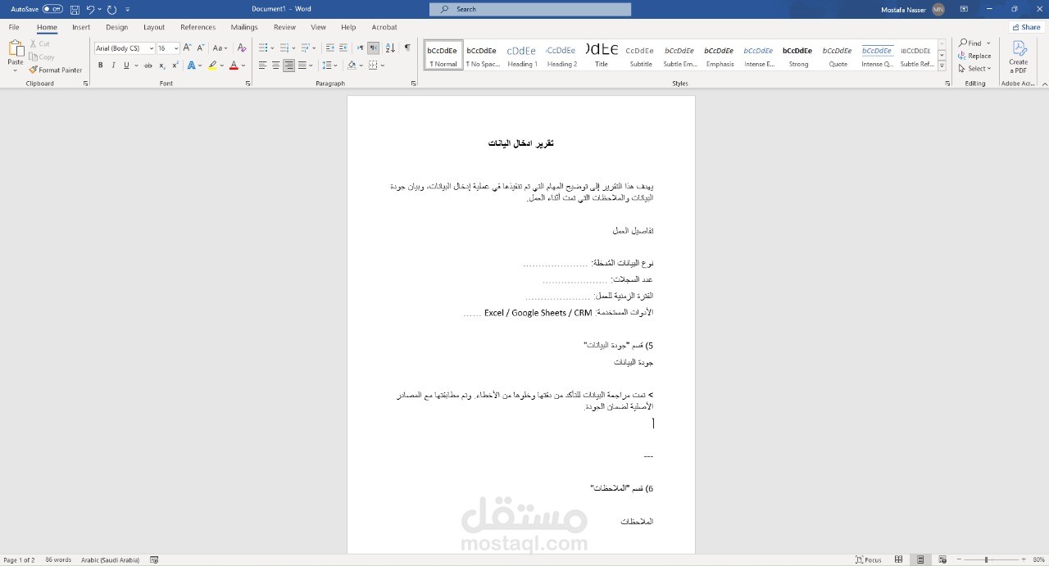The height and width of the screenshot is (566, 1049).
Task: Switch to Web Layout view in status bar
Action: pos(942,559)
